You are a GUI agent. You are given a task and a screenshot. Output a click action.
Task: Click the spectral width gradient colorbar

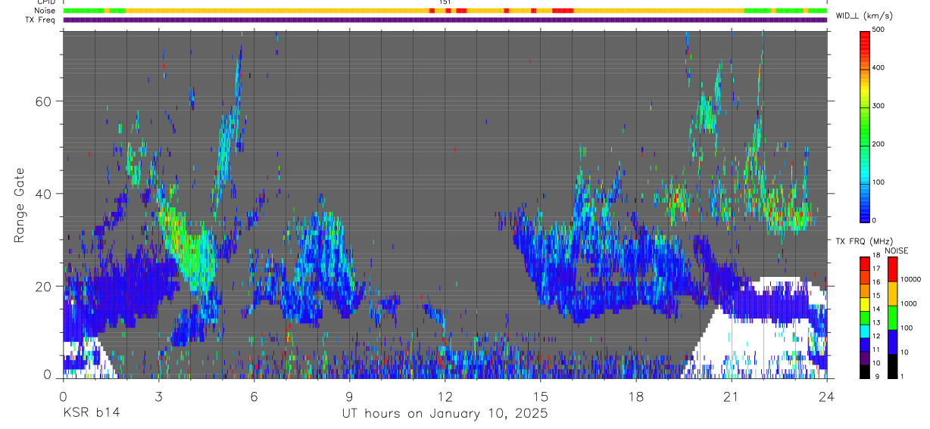point(865,126)
